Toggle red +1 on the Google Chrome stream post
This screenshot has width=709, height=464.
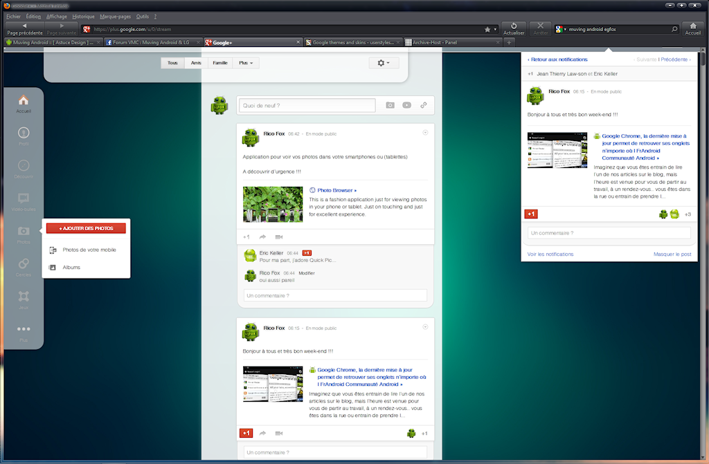click(246, 434)
